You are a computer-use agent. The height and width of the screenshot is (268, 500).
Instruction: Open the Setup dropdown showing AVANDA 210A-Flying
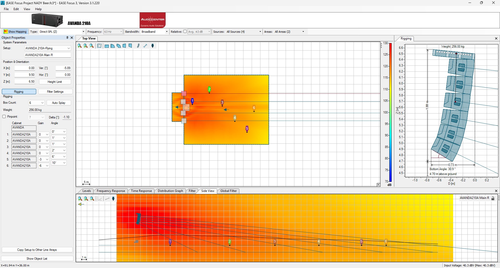point(48,48)
